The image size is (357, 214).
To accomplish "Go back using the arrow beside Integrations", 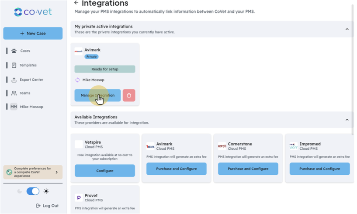I will tap(76, 3).
